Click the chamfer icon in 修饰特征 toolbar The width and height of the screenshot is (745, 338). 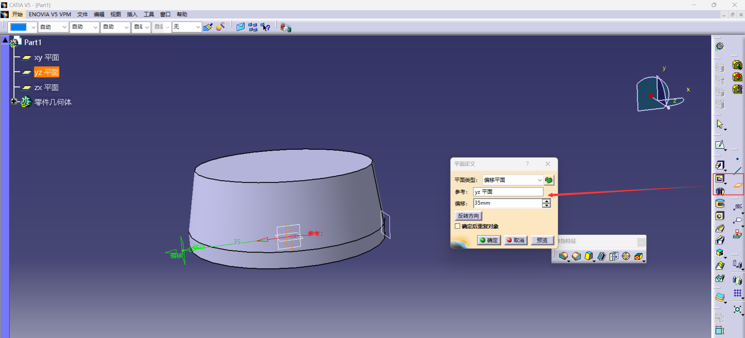(x=576, y=256)
